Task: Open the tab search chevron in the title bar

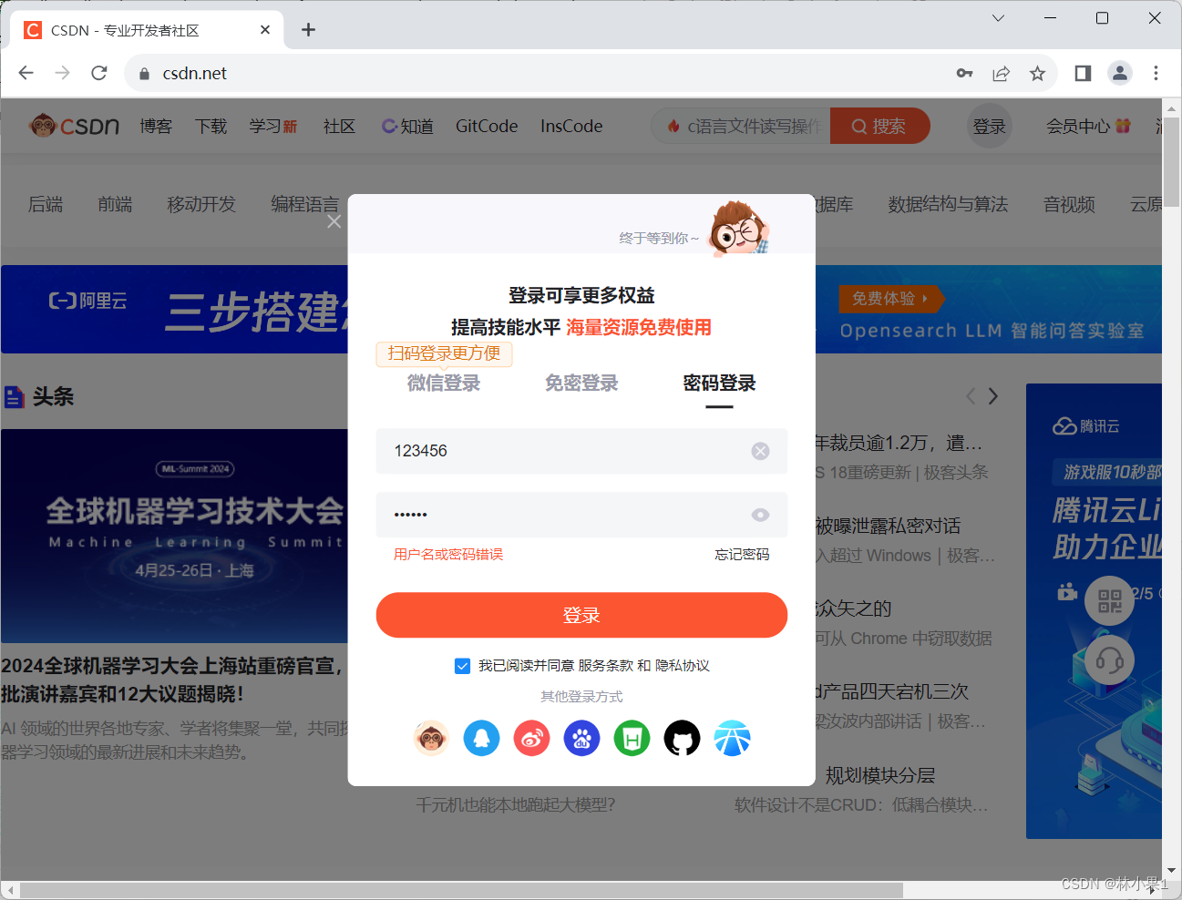Action: coord(998,18)
